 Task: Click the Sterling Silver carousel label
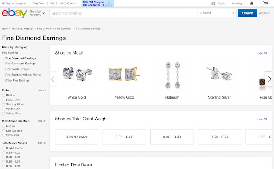pyautogui.click(x=220, y=97)
